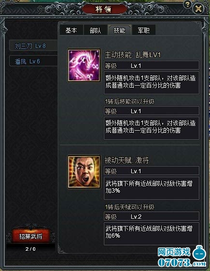Select the 技能 tab

[120, 30]
